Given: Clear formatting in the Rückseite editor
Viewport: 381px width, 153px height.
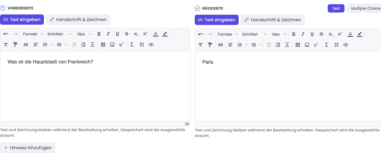Looking at the screenshot, I should [200, 45].
